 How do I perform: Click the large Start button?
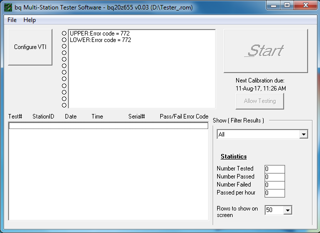pos(266,51)
